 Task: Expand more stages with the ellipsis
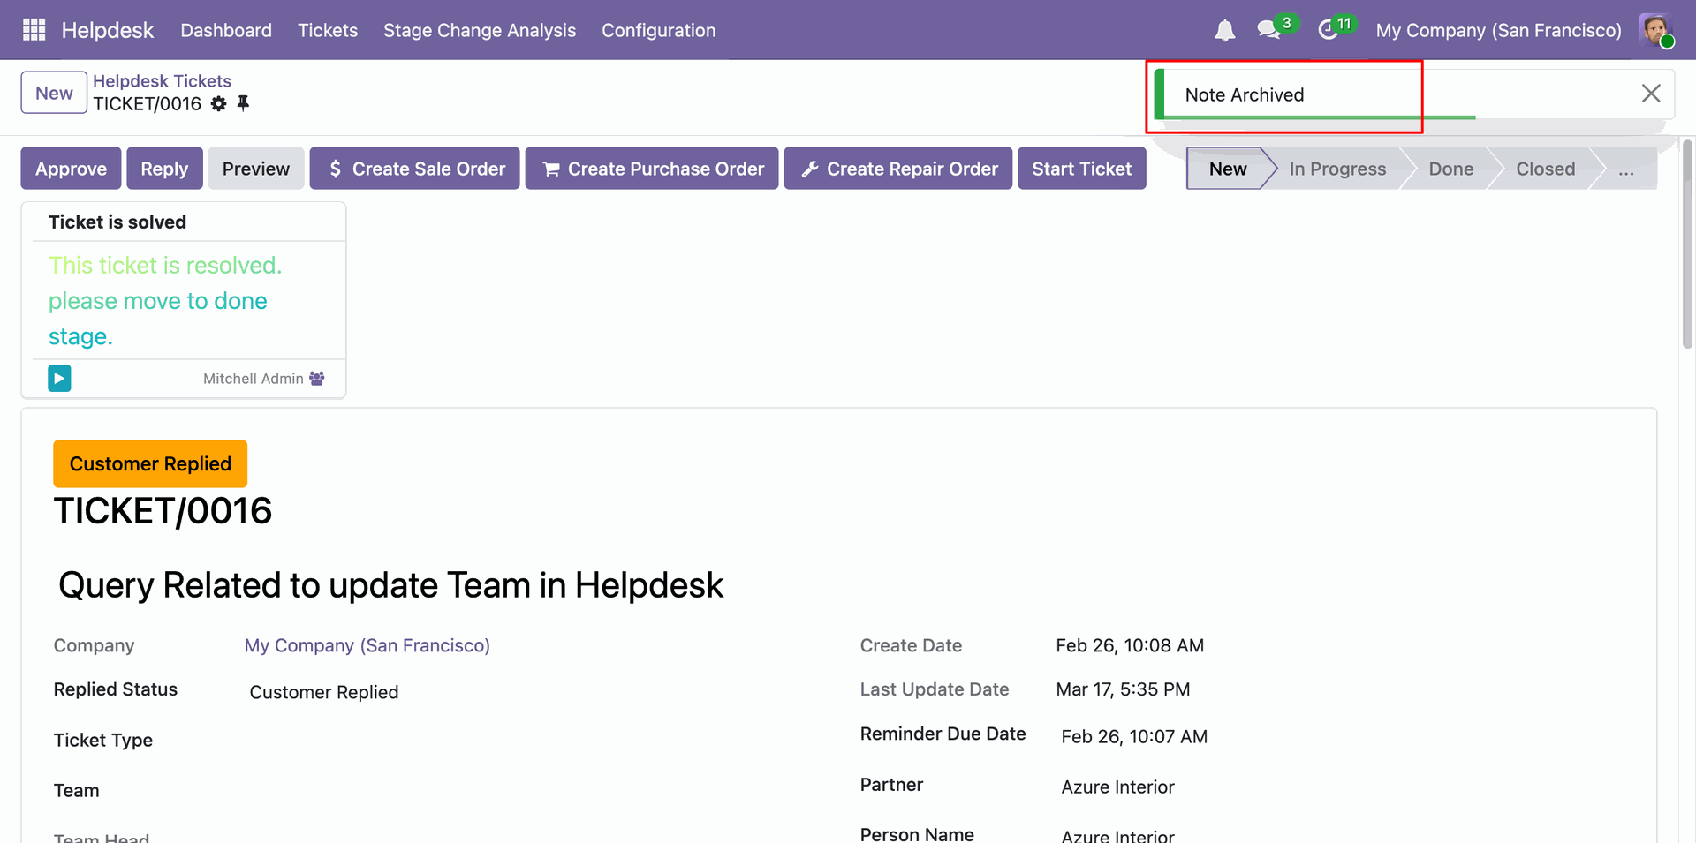1625,169
